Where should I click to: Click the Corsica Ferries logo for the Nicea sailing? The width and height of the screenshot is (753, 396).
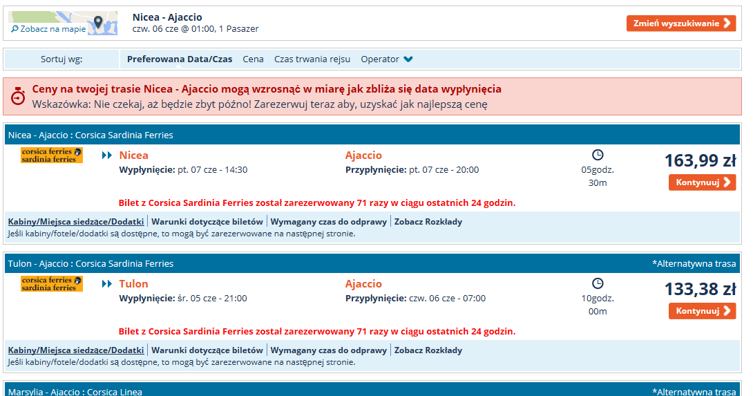[x=51, y=155]
